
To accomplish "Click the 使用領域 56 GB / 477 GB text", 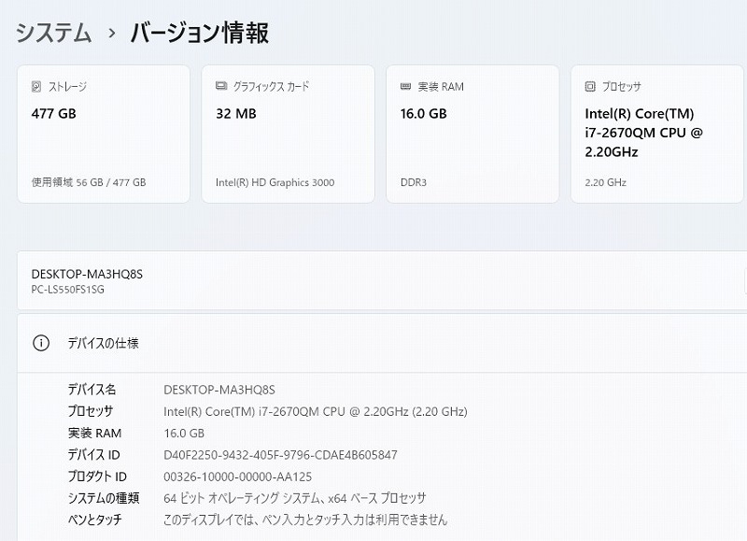I will pyautogui.click(x=89, y=182).
